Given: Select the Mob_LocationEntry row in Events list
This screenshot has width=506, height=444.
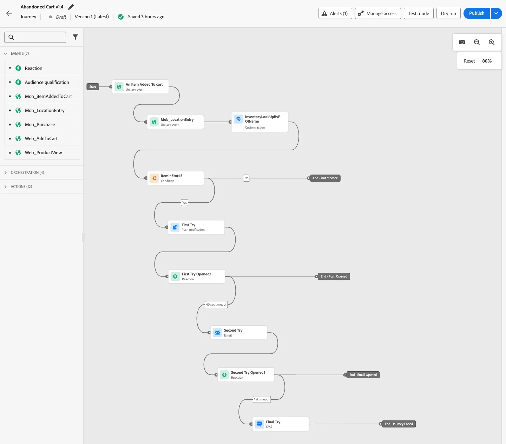Looking at the screenshot, I should click(42, 110).
